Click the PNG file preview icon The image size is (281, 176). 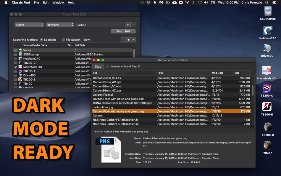pos(109,150)
